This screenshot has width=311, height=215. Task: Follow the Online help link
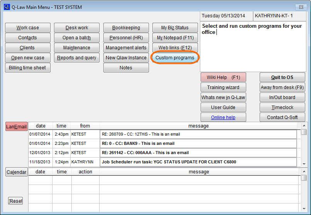[223, 118]
